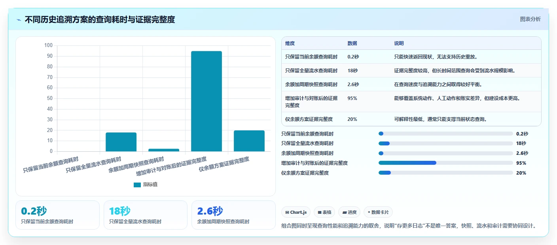Click the 余额加周期快照查询耗时 progress bar
Image resolution: width=557 pixels, height=245 pixels.
(x=446, y=153)
